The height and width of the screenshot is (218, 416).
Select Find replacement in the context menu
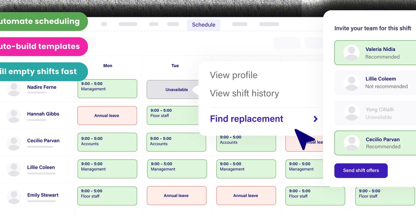(x=247, y=119)
